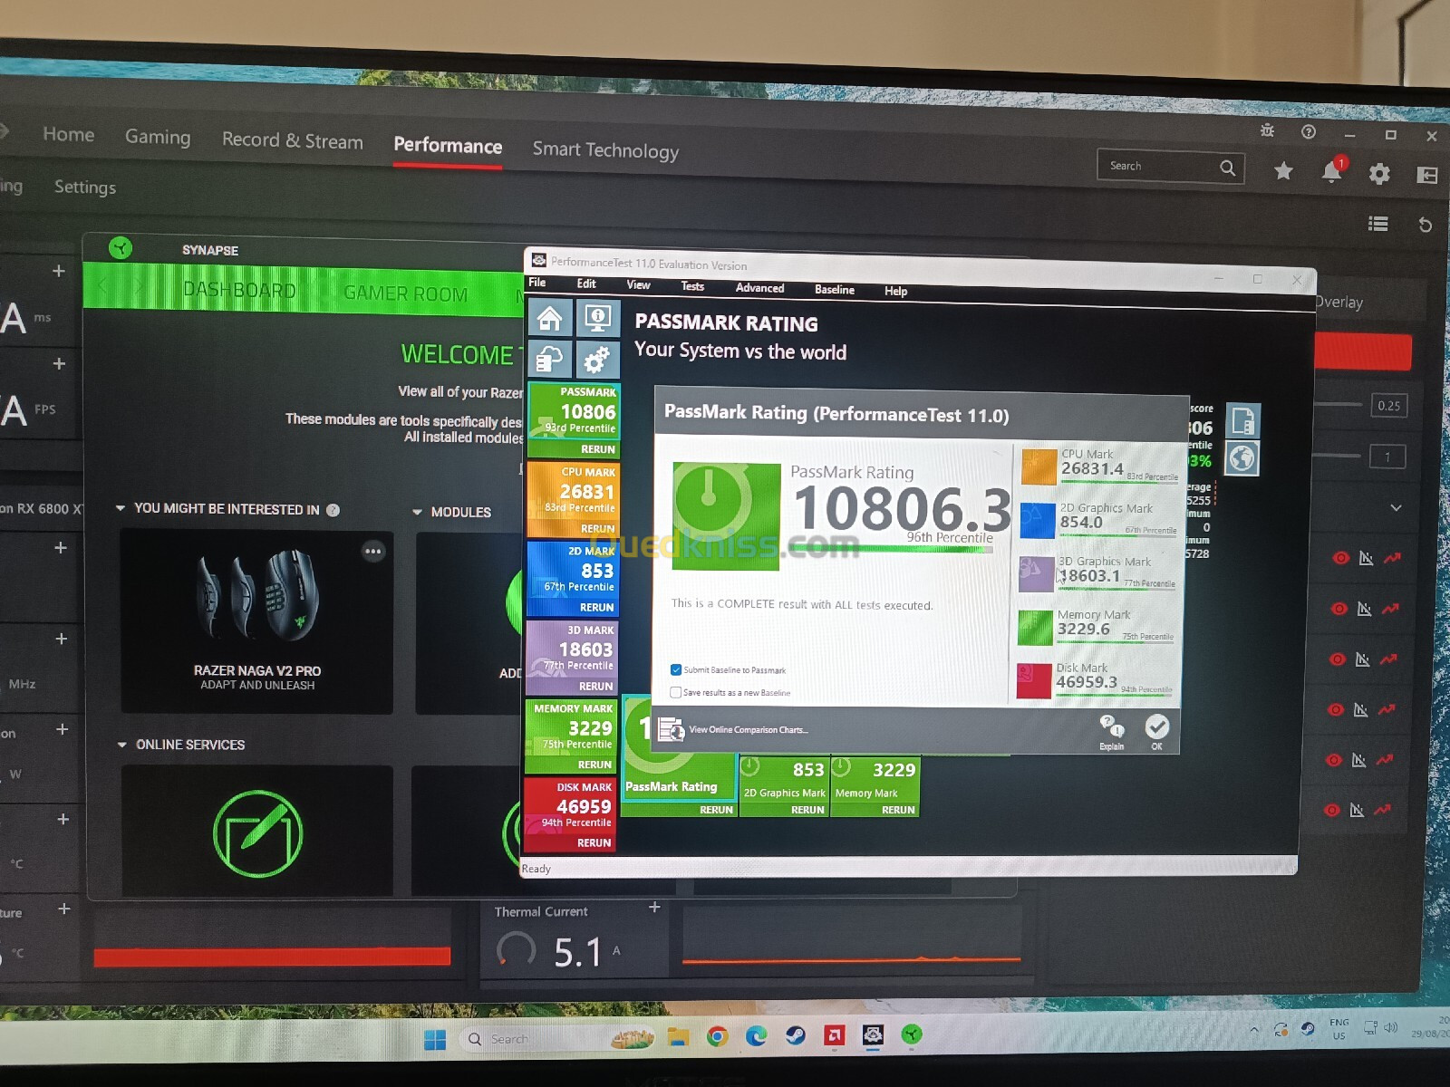Click the 0.25 value input box
Viewport: 1450px width, 1087px height.
coord(1388,406)
